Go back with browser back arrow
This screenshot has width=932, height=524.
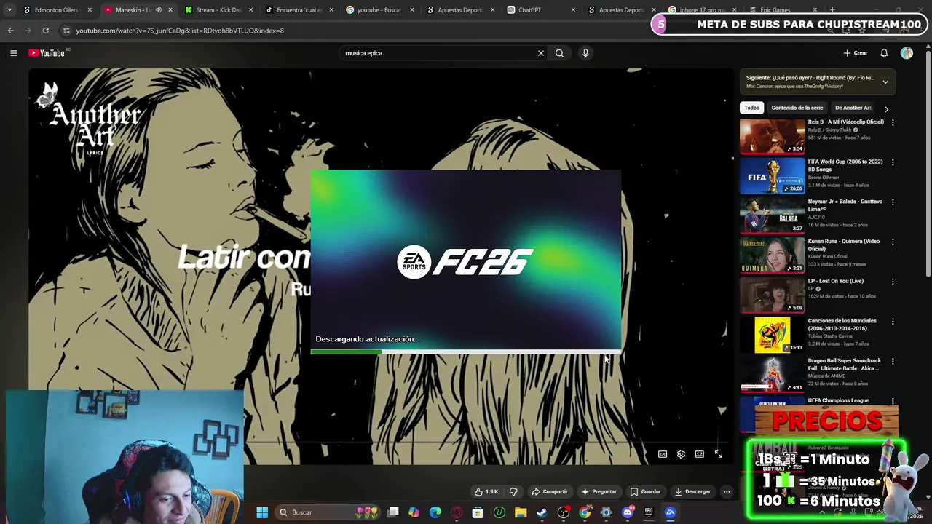click(x=10, y=31)
